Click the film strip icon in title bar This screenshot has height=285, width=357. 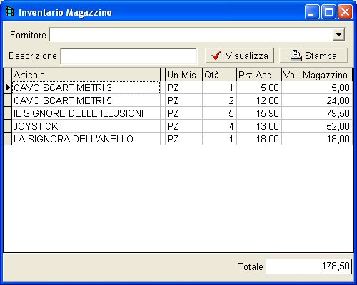(9, 11)
